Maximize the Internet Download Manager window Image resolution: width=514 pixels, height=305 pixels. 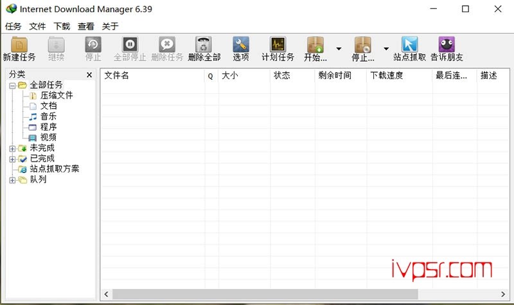[465, 9]
